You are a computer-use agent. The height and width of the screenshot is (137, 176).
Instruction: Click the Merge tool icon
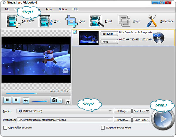[124, 21]
